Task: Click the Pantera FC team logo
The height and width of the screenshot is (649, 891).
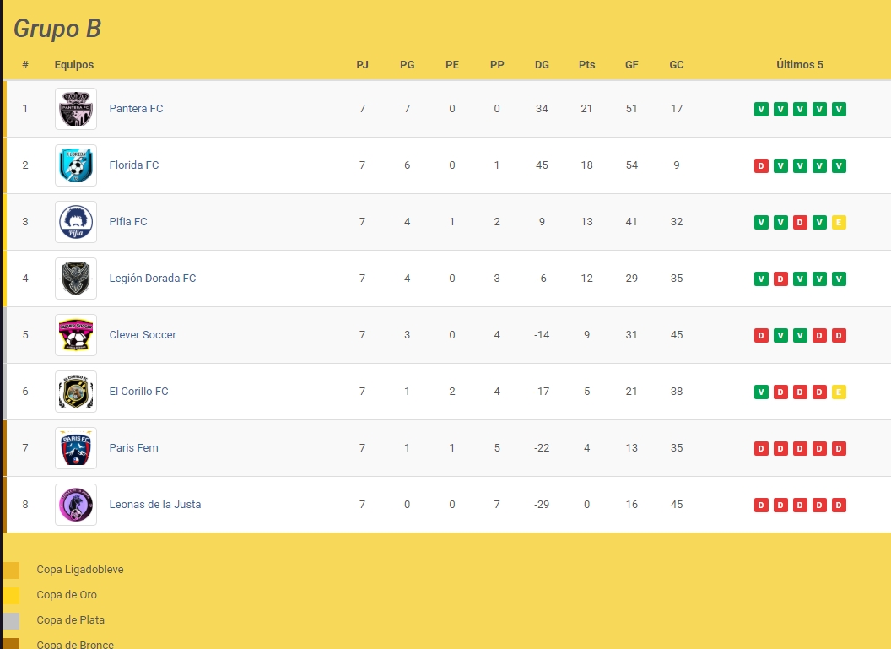Action: (76, 109)
